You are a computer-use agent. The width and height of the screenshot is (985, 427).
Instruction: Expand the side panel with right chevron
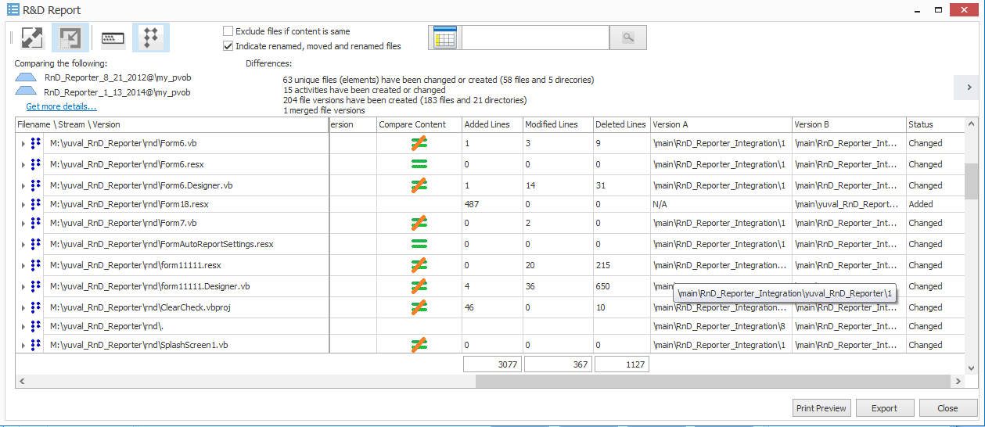[969, 88]
